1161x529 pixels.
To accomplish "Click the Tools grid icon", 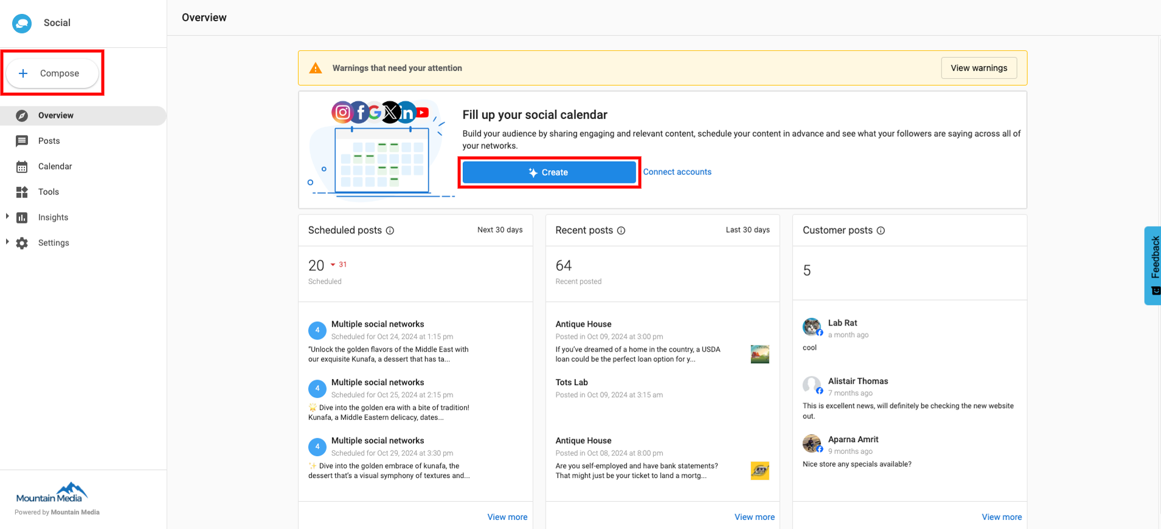I will [x=22, y=192].
